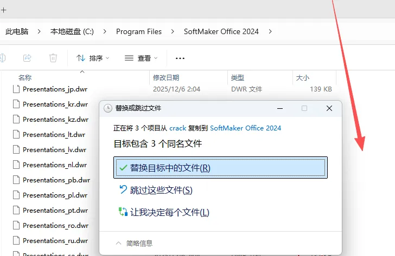
Task: Select file Presentations_lt.dwr
Action: pos(54,135)
